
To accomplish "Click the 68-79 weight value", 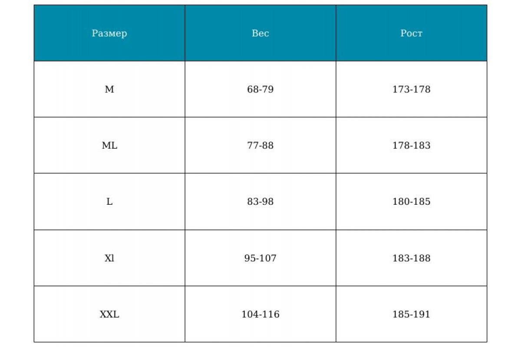I will 260,89.
